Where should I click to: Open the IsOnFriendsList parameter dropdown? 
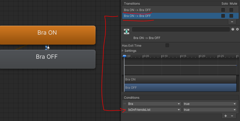[154, 110]
